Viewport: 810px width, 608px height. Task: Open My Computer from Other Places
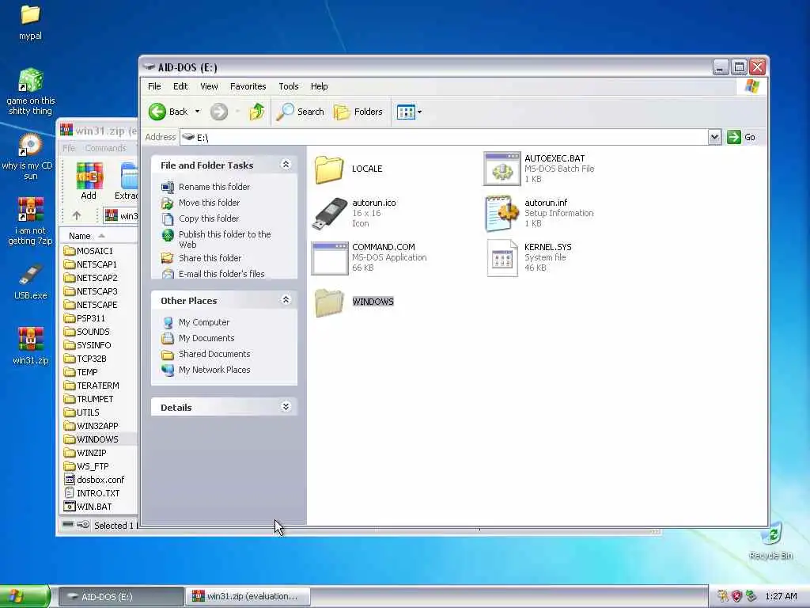point(204,322)
